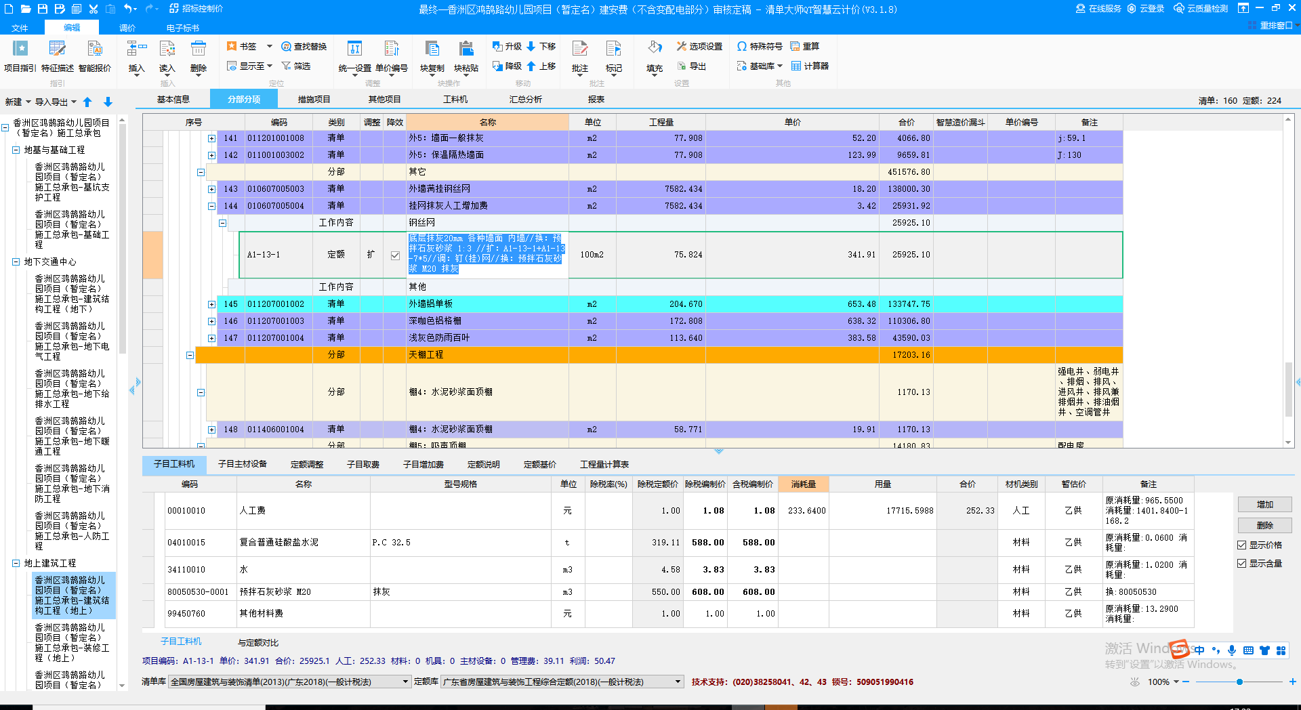The width and height of the screenshot is (1301, 710).
Task: Switch to the 措施项目 tab
Action: (x=314, y=99)
